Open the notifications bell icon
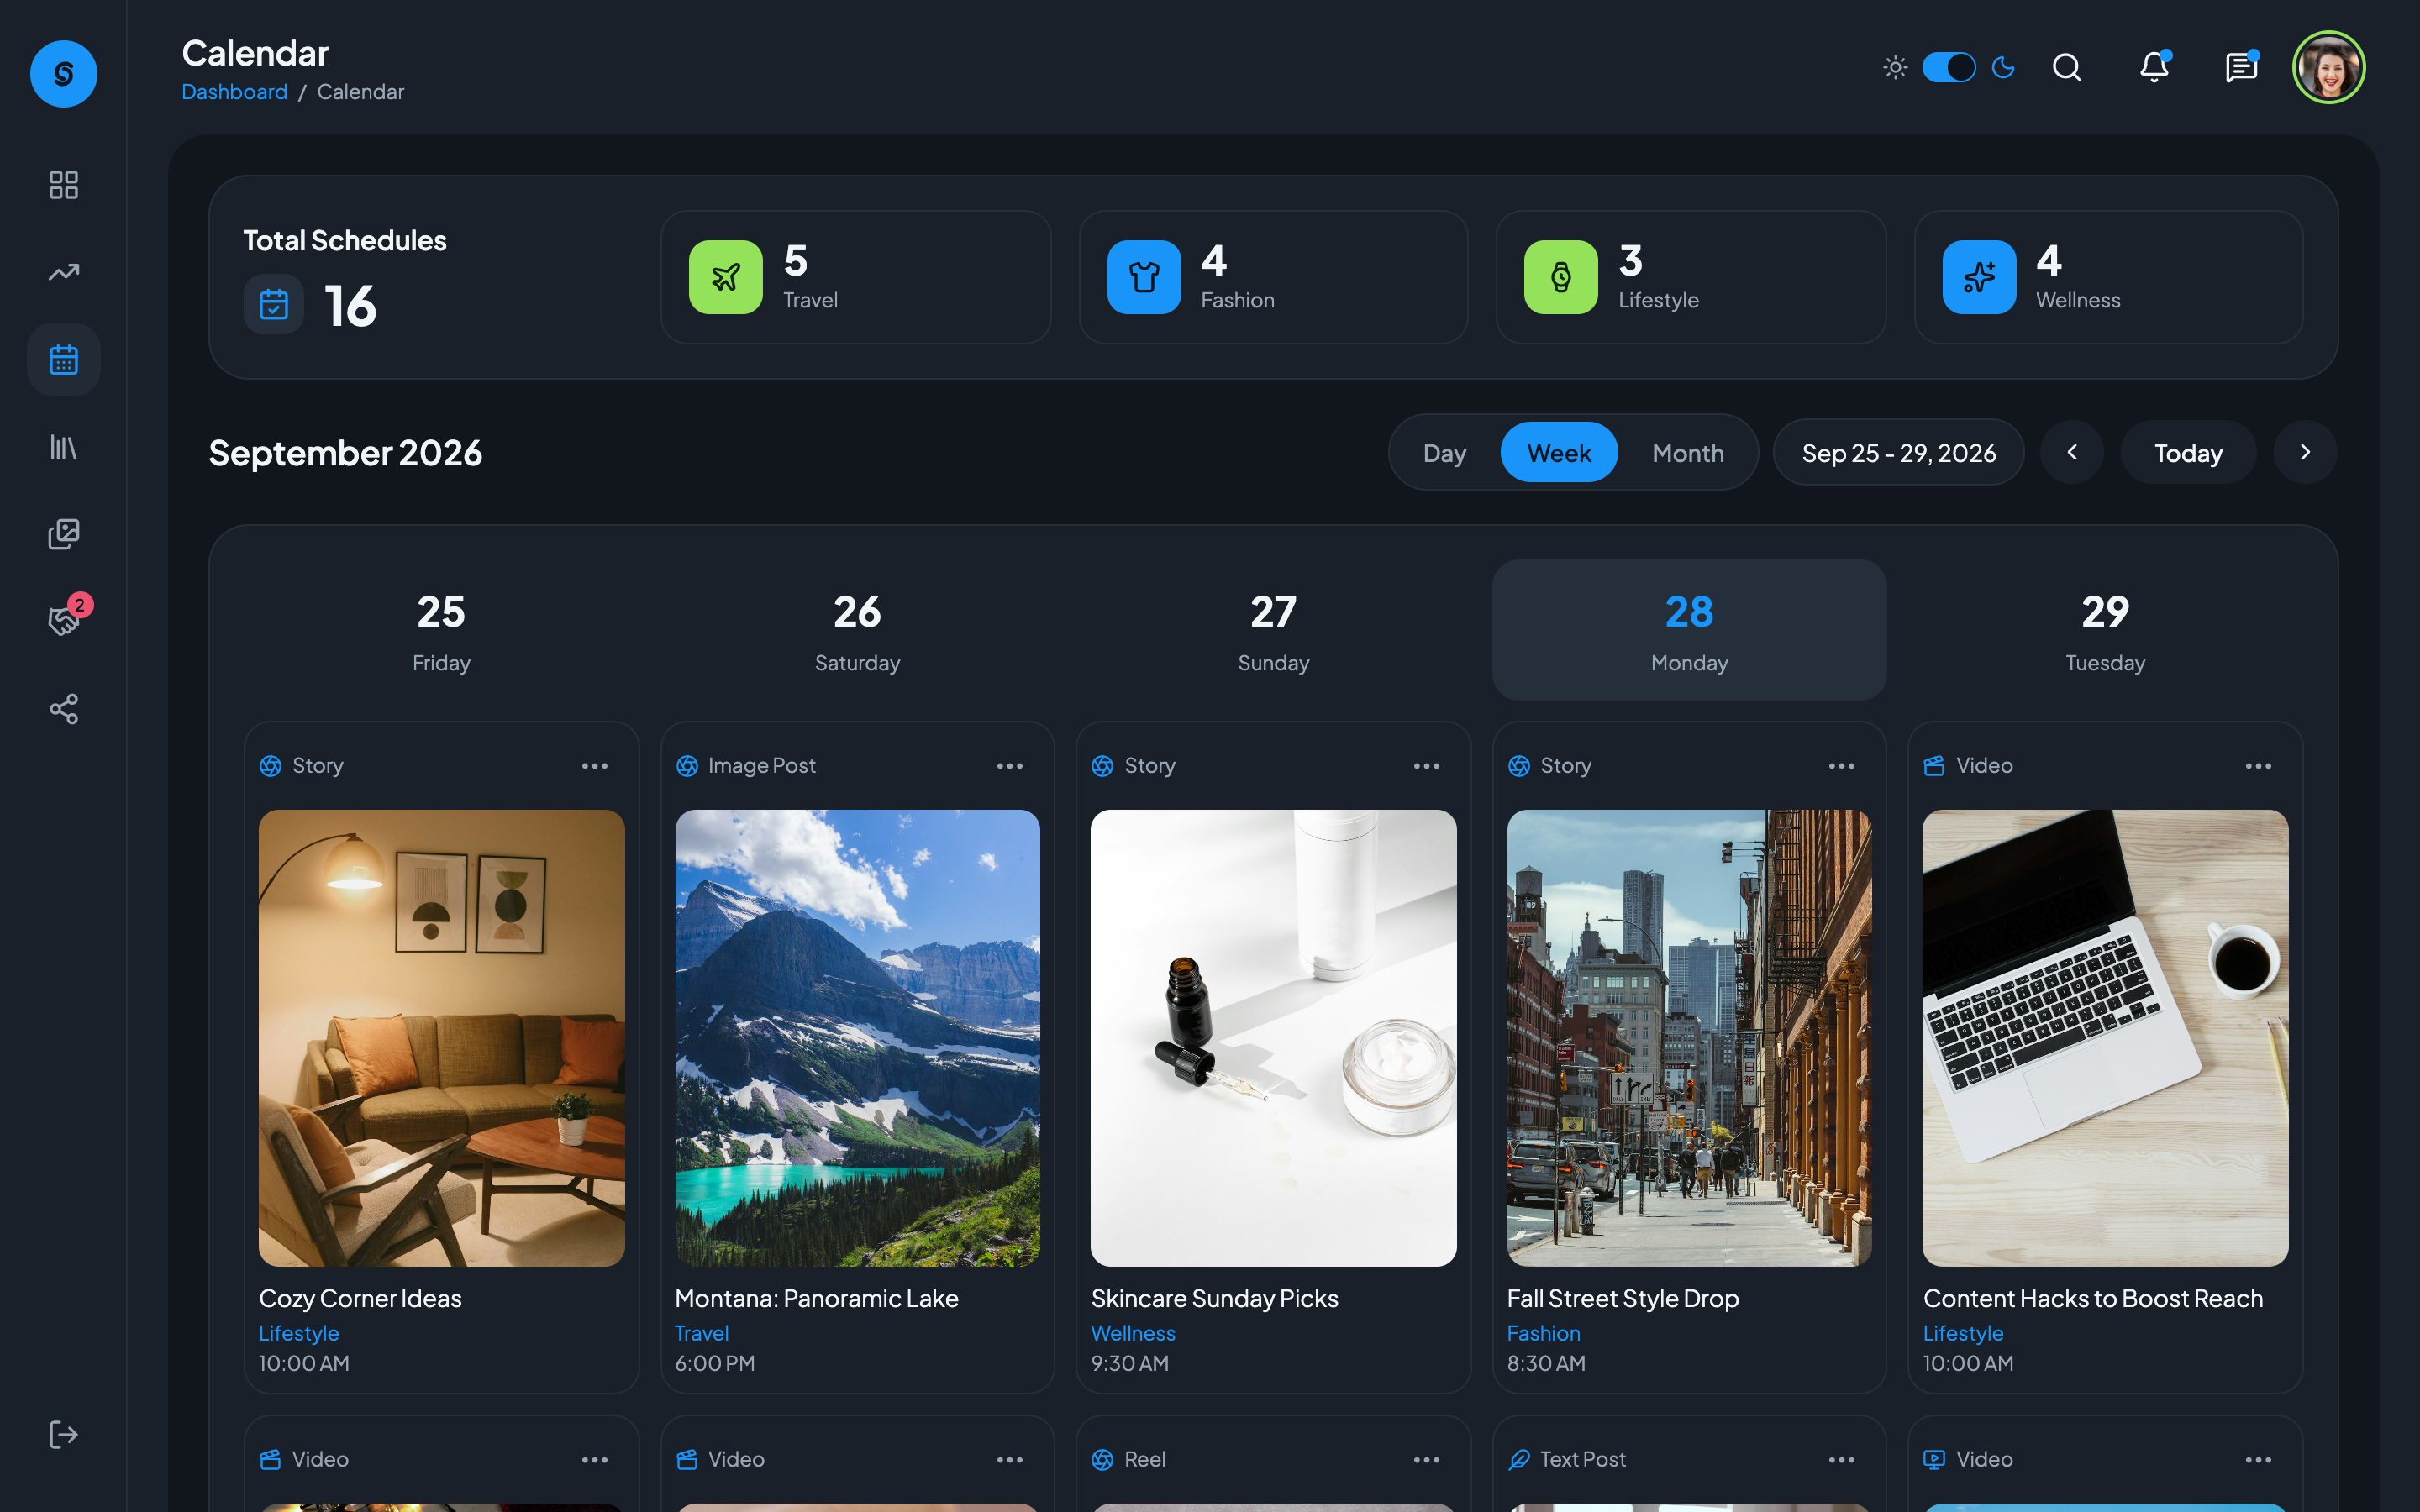This screenshot has height=1512, width=2420. [2154, 68]
